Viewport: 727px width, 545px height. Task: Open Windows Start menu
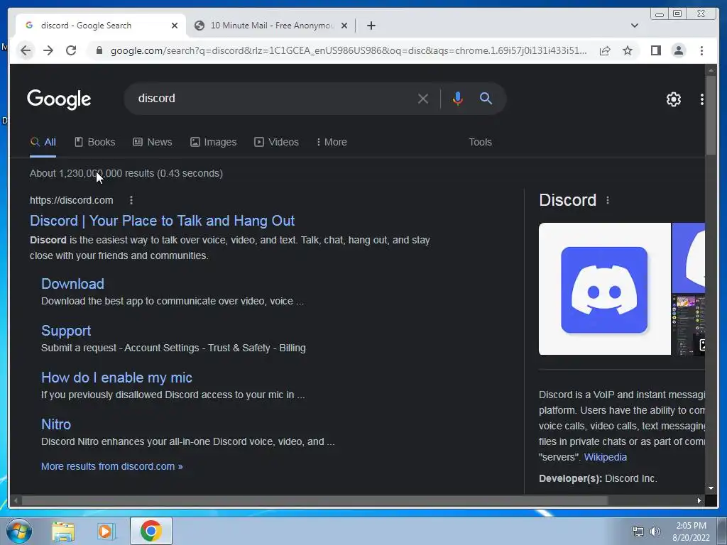click(x=19, y=531)
